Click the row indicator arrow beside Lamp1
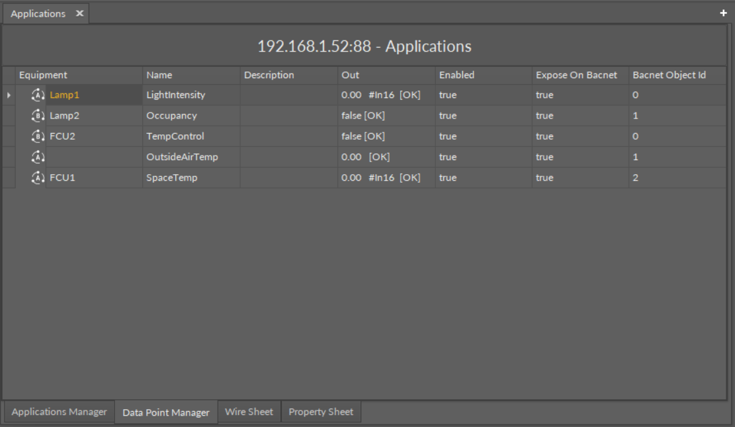Viewport: 735px width, 427px height. (x=9, y=95)
